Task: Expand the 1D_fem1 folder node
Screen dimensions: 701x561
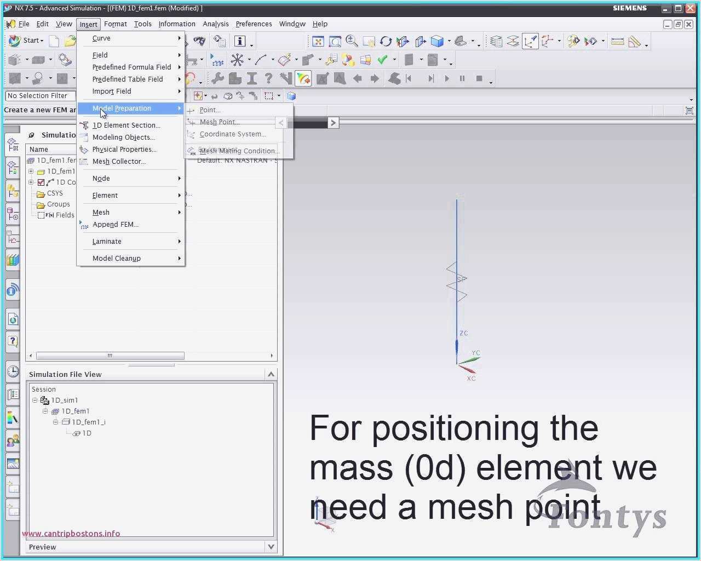Action: click(x=31, y=171)
